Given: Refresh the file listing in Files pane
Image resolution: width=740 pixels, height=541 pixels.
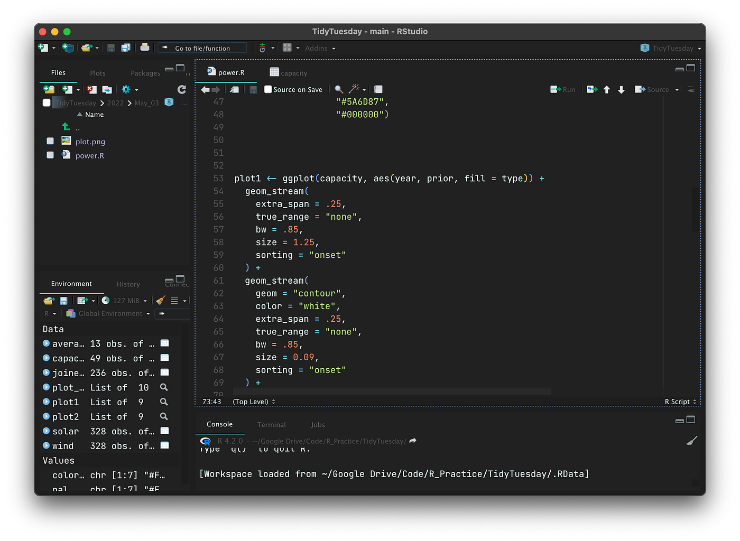Looking at the screenshot, I should [182, 89].
